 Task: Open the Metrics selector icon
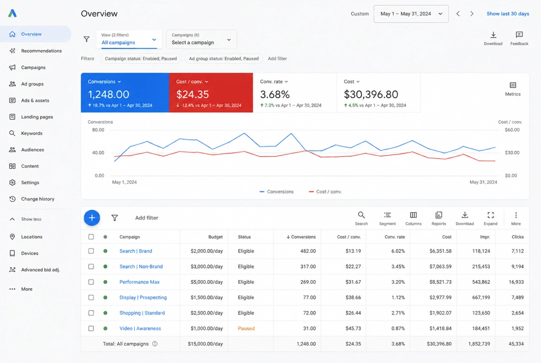click(512, 85)
